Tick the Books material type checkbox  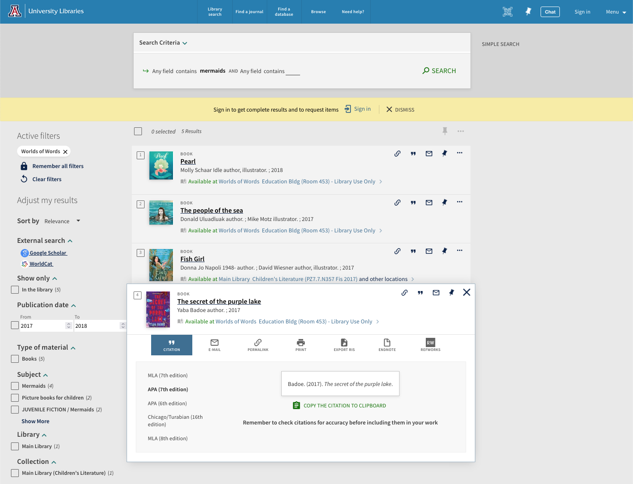(x=15, y=359)
